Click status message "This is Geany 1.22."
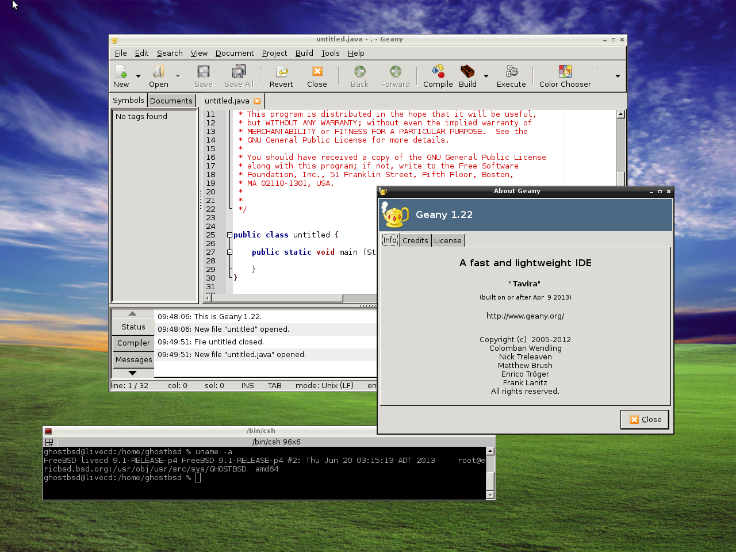Image resolution: width=736 pixels, height=552 pixels. tap(228, 316)
